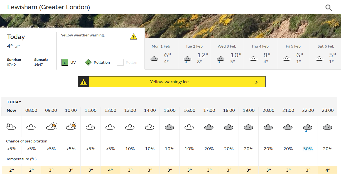This screenshot has height=175, width=341.
Task: Click the 09:00 sunny intervals weather icon
Action: click(x=51, y=127)
